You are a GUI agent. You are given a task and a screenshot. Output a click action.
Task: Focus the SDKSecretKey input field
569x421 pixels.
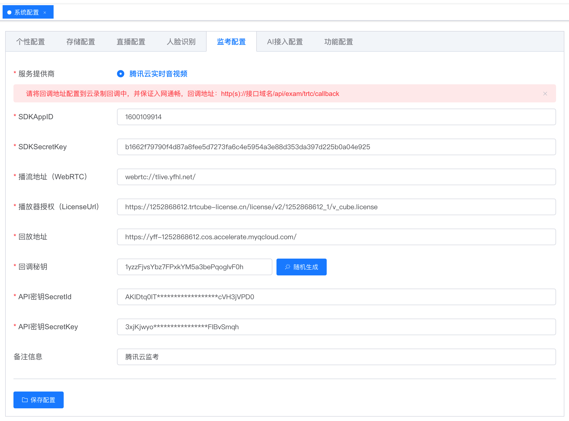336,147
